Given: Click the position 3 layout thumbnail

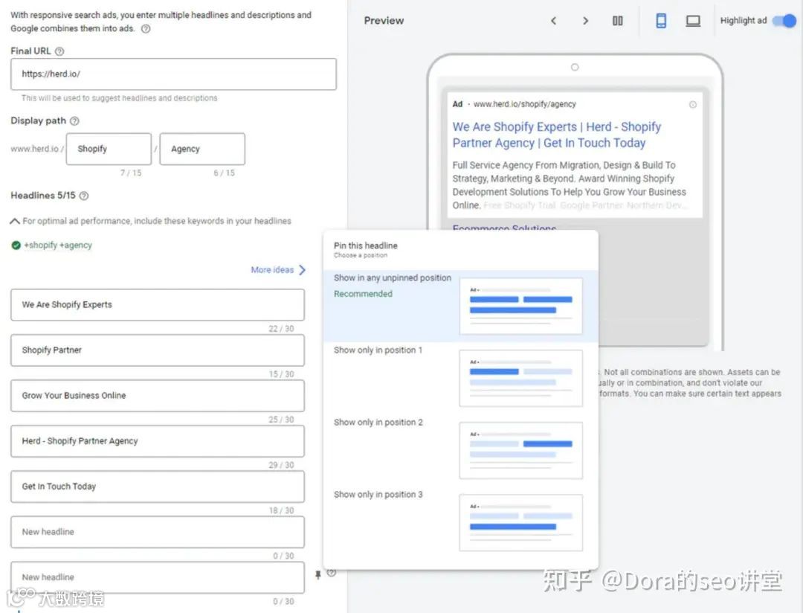Looking at the screenshot, I should [x=520, y=523].
